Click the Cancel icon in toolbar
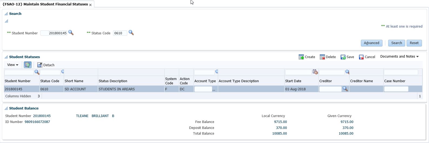429x143 pixels. click(361, 57)
